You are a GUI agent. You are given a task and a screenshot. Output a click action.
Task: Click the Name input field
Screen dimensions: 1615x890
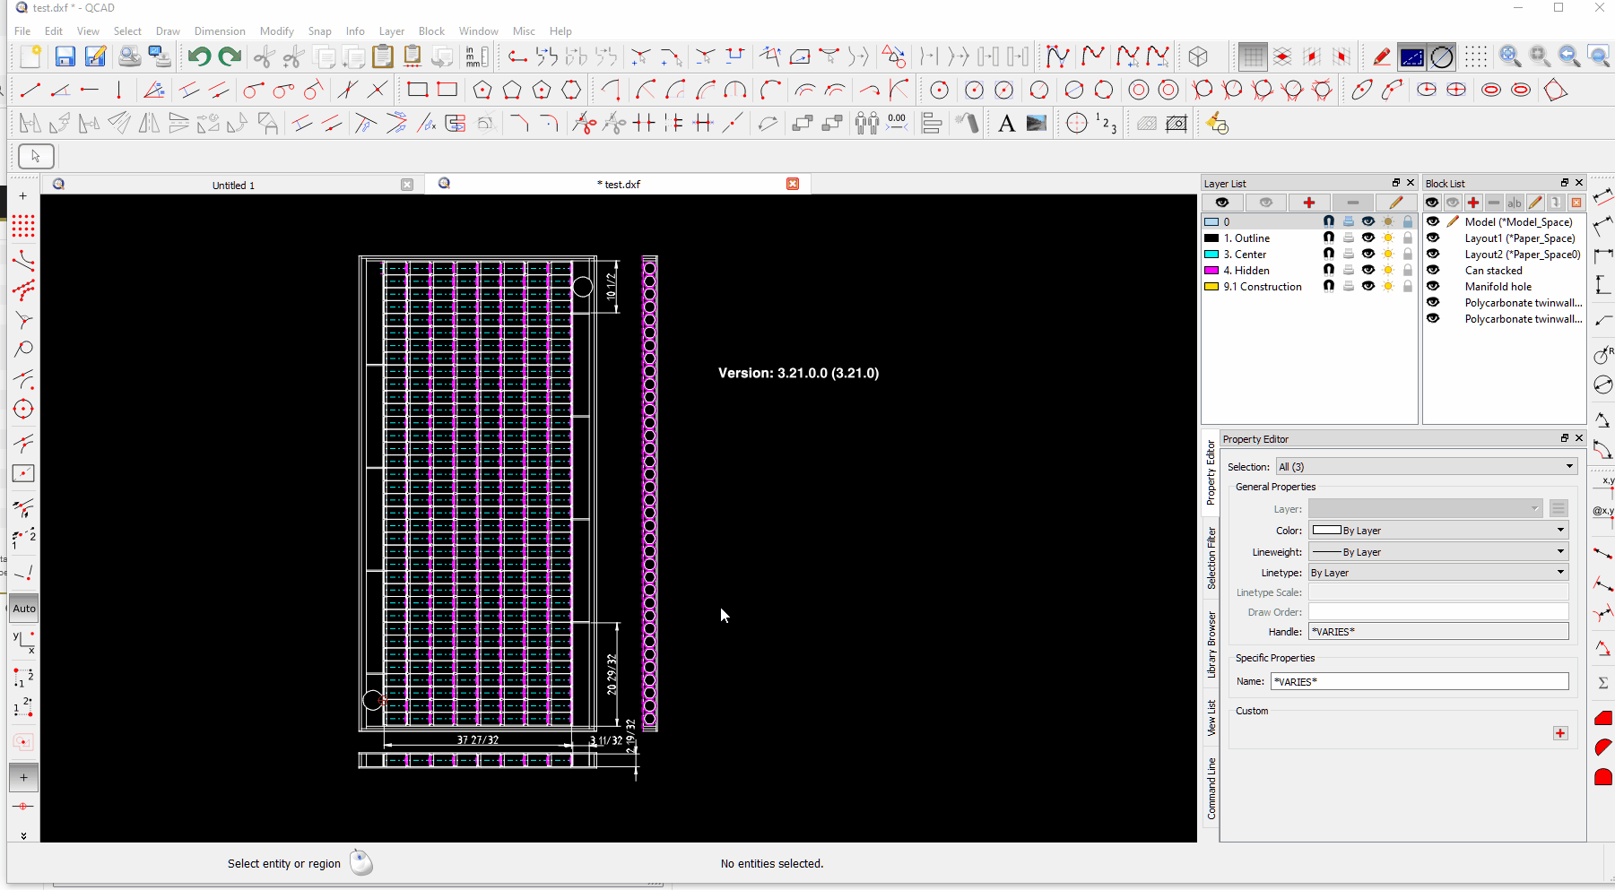(x=1419, y=682)
